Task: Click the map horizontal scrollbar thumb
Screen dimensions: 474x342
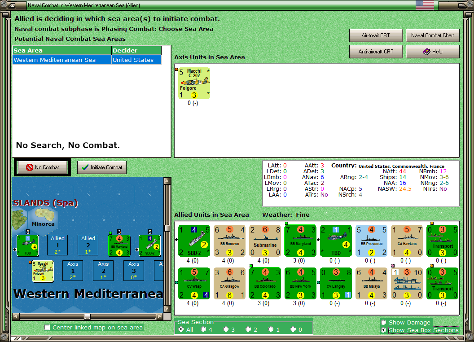Action: pos(88,316)
